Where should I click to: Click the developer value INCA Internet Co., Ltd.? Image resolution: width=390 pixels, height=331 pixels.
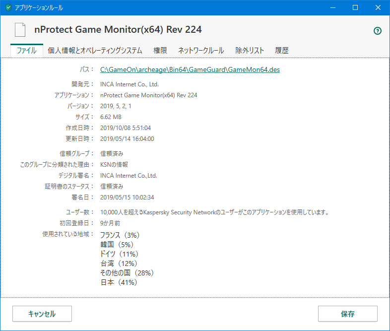tap(130, 84)
